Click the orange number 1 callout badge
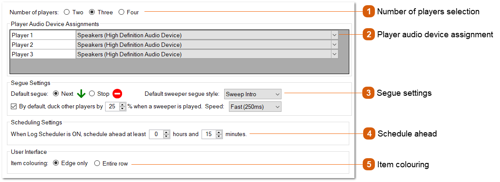The height and width of the screenshot is (182, 500). pyautogui.click(x=368, y=12)
